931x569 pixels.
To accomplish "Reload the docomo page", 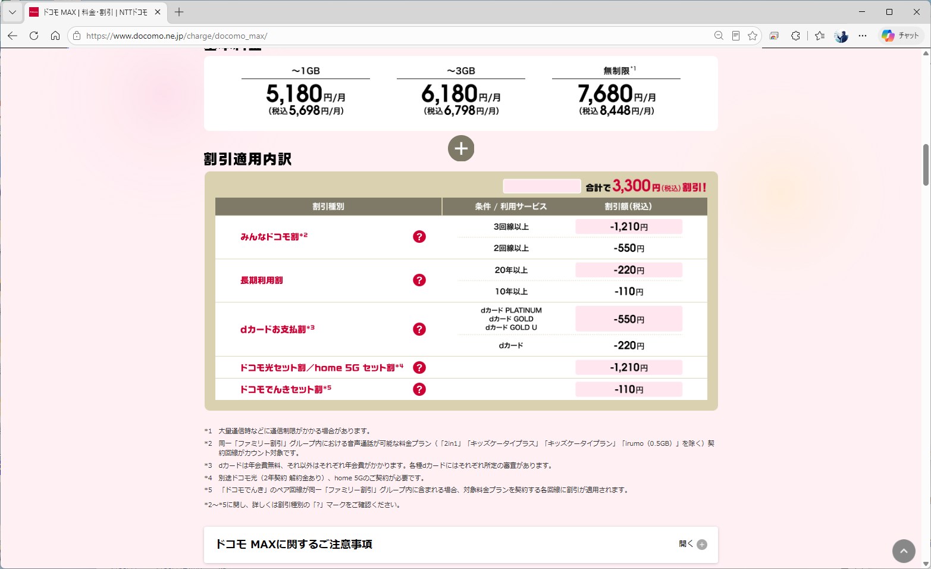I will point(34,36).
